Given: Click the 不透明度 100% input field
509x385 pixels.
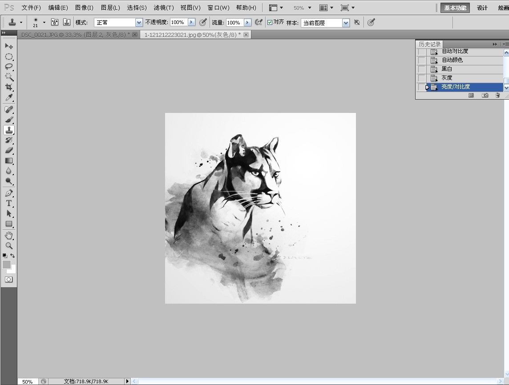Looking at the screenshot, I should [178, 22].
